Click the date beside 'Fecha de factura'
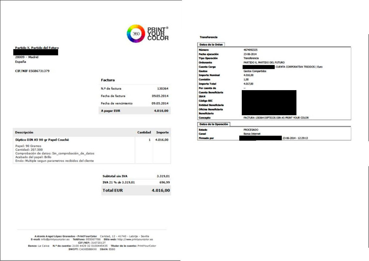Viewport: 369px width, 261px height. [x=160, y=96]
